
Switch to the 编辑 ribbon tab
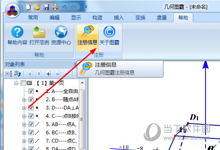coord(54,18)
